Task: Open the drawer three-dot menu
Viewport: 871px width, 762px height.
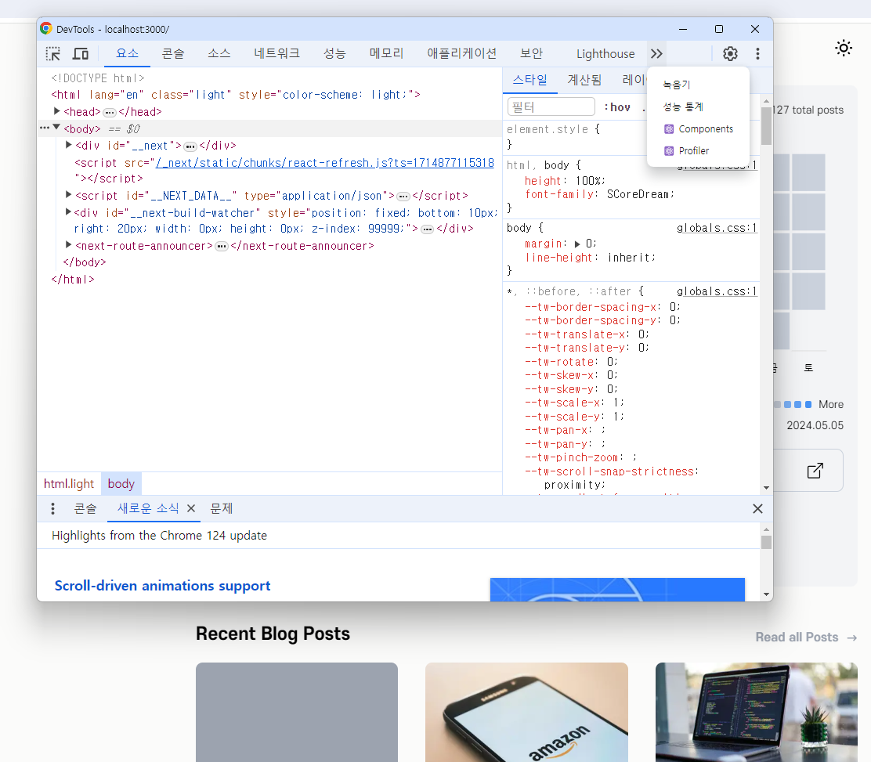Action: [x=52, y=509]
